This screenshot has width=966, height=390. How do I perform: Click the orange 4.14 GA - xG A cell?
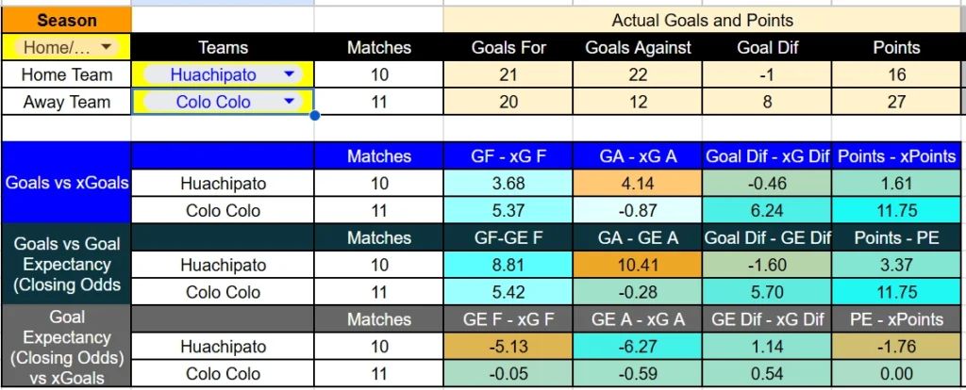tap(637, 184)
